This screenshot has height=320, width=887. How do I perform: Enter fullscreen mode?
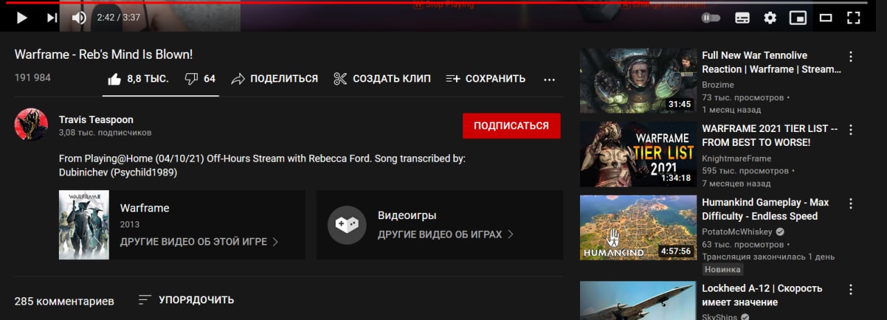854,18
